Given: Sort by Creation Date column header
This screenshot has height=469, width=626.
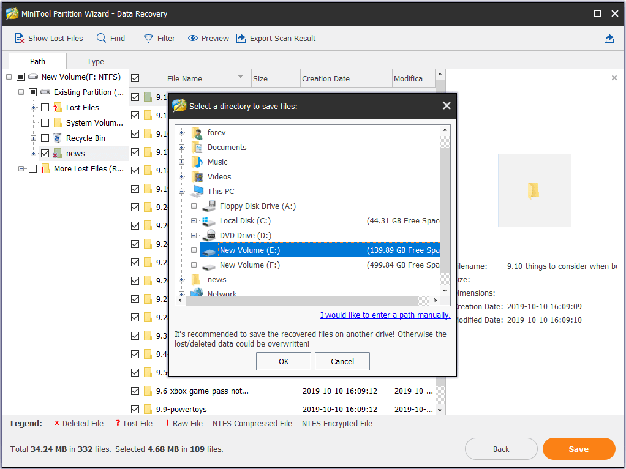Looking at the screenshot, I should point(346,78).
